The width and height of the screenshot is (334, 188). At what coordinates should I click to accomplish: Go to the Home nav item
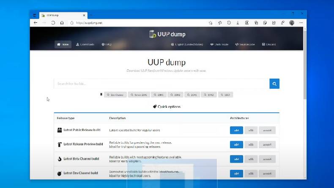pyautogui.click(x=63, y=44)
